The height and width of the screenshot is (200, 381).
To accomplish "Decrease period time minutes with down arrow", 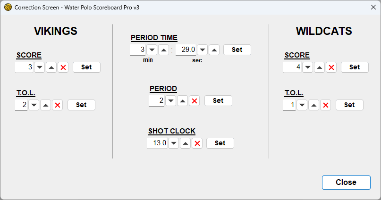I will tap(152, 50).
